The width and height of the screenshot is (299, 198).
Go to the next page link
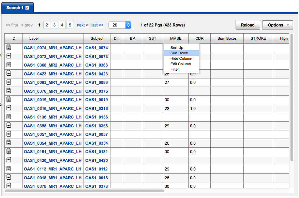(x=83, y=25)
